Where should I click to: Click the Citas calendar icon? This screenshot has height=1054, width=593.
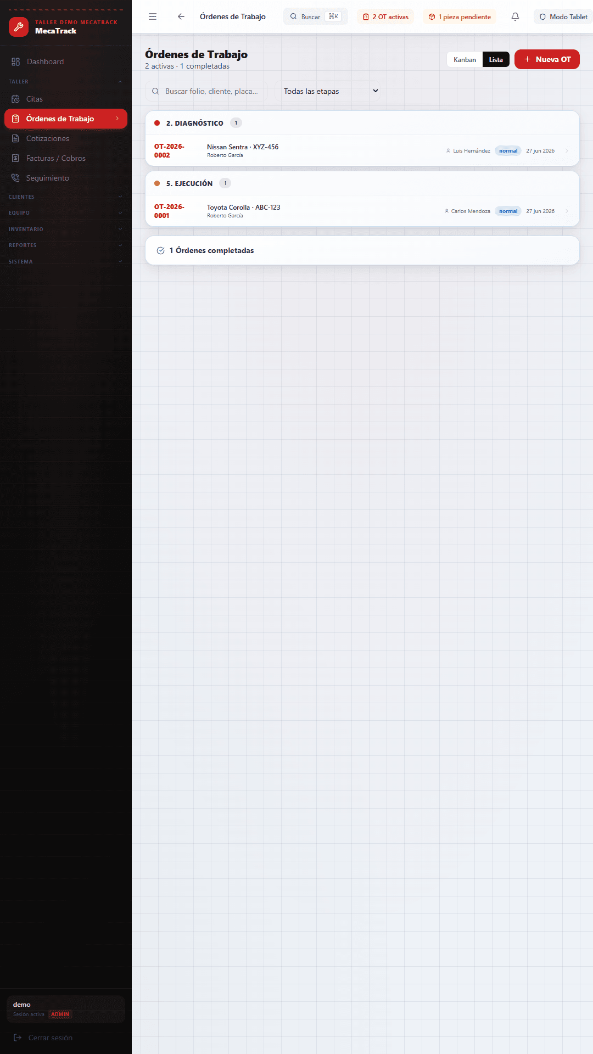(x=15, y=99)
